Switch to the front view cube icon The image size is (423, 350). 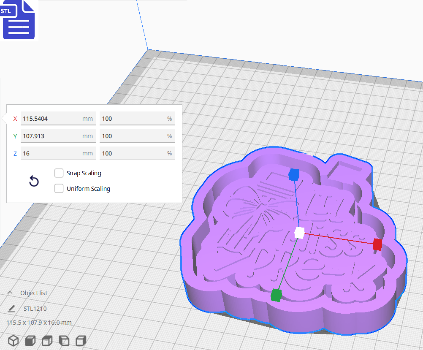(x=30, y=340)
